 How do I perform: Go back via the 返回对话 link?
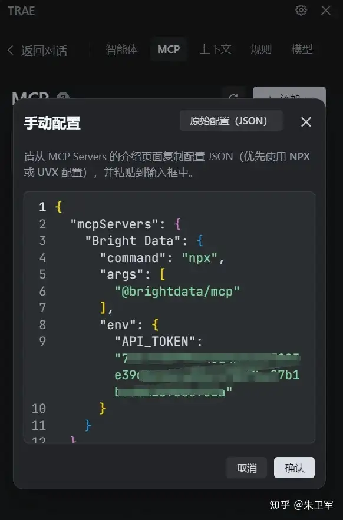click(44, 51)
